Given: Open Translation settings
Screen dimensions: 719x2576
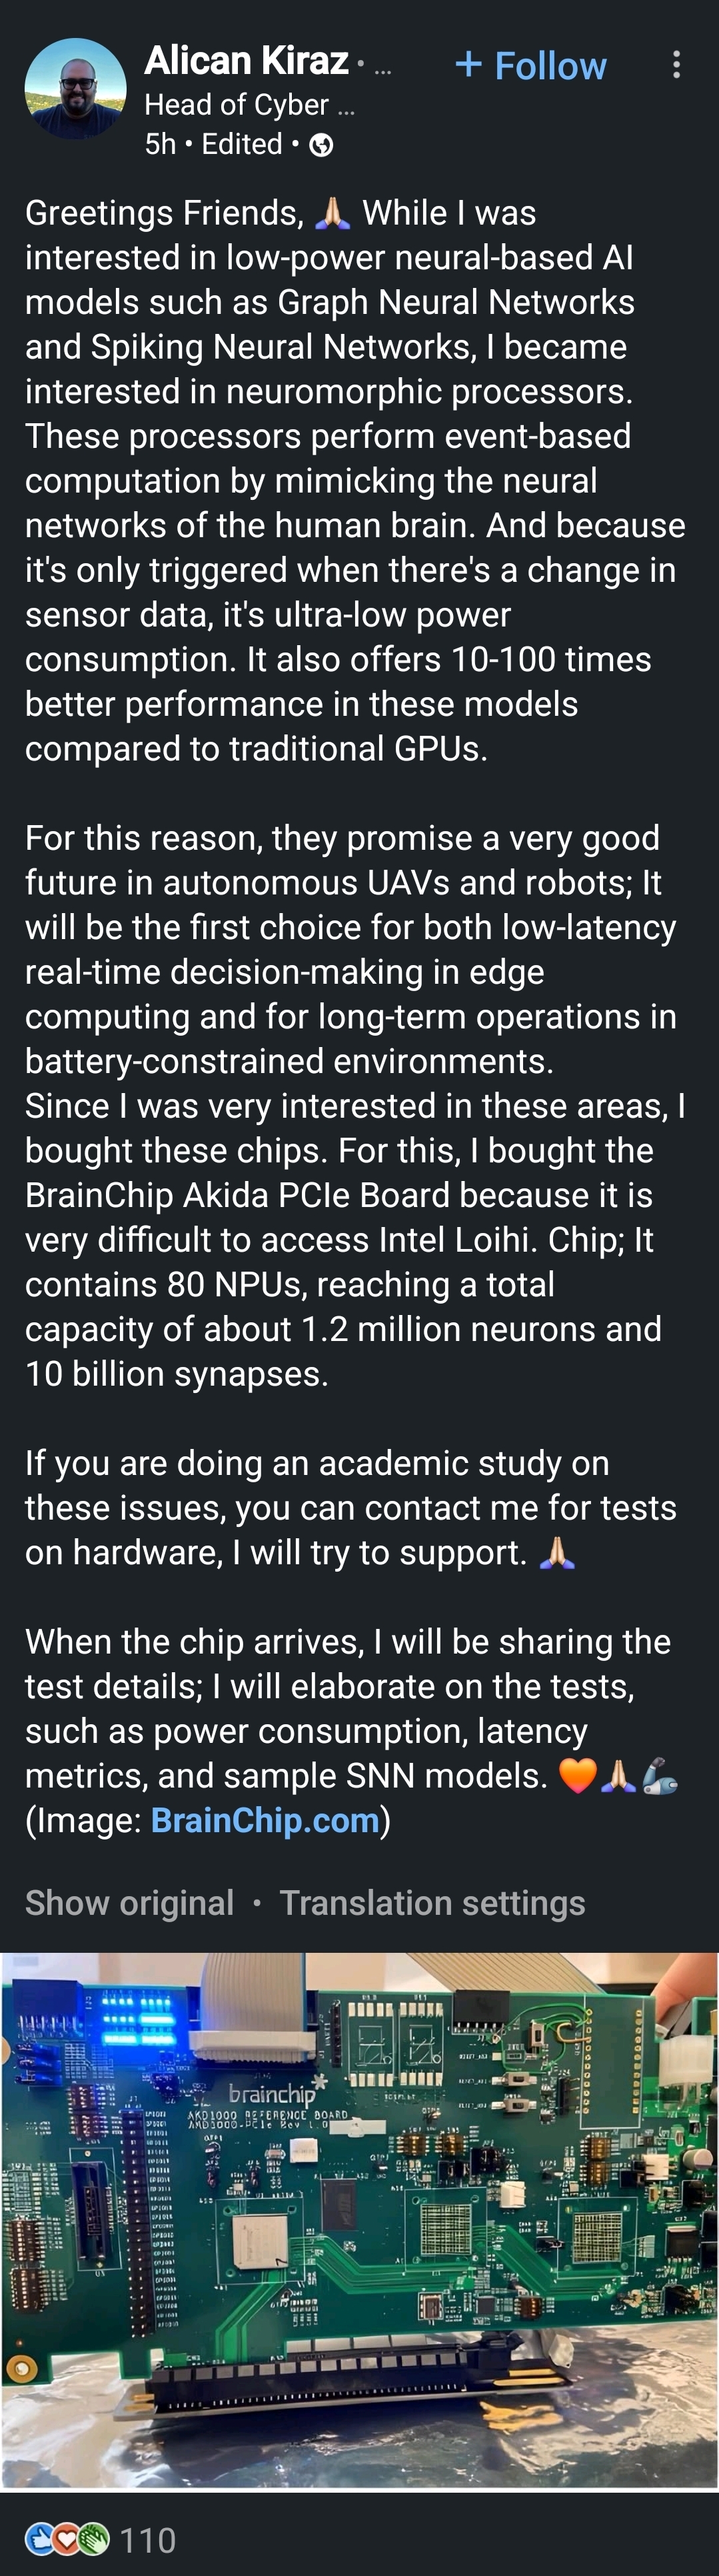Looking at the screenshot, I should (432, 1903).
